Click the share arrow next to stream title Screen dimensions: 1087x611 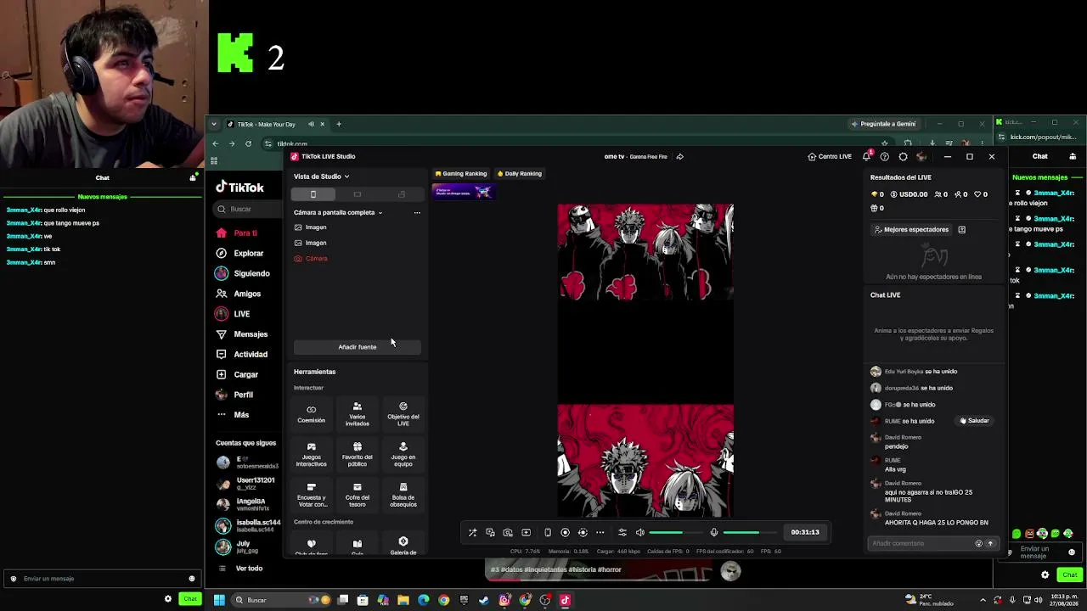(x=679, y=156)
